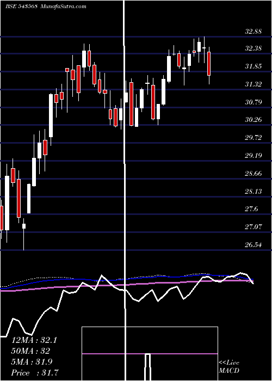Select the 28.66 price axis label
Image resolution: width=272 pixels, height=381 pixels.
pyautogui.click(x=254, y=174)
